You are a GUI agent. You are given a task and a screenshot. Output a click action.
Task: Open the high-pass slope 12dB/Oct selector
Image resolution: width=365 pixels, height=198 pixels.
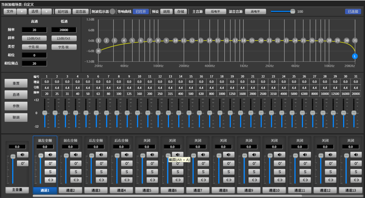point(34,38)
